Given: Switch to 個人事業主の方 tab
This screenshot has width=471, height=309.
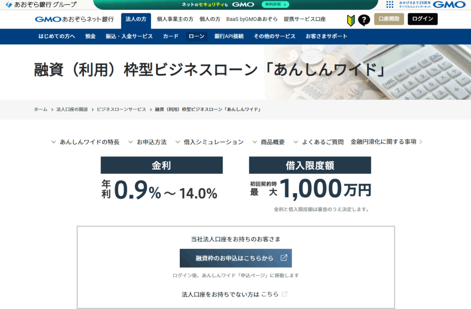Looking at the screenshot, I should (x=175, y=19).
